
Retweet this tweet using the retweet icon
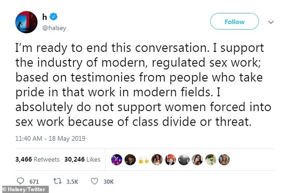(56, 181)
